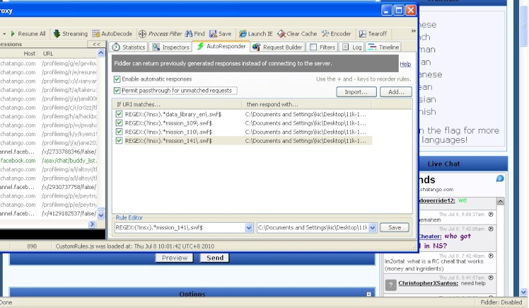The height and width of the screenshot is (308, 529).
Task: Switch to the Inspectors tab
Action: [x=171, y=47]
